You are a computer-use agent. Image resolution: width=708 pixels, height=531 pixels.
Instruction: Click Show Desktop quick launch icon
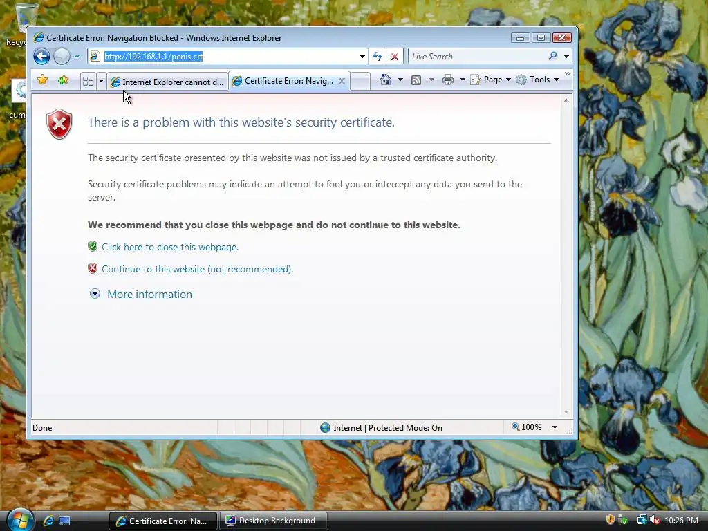click(x=64, y=521)
